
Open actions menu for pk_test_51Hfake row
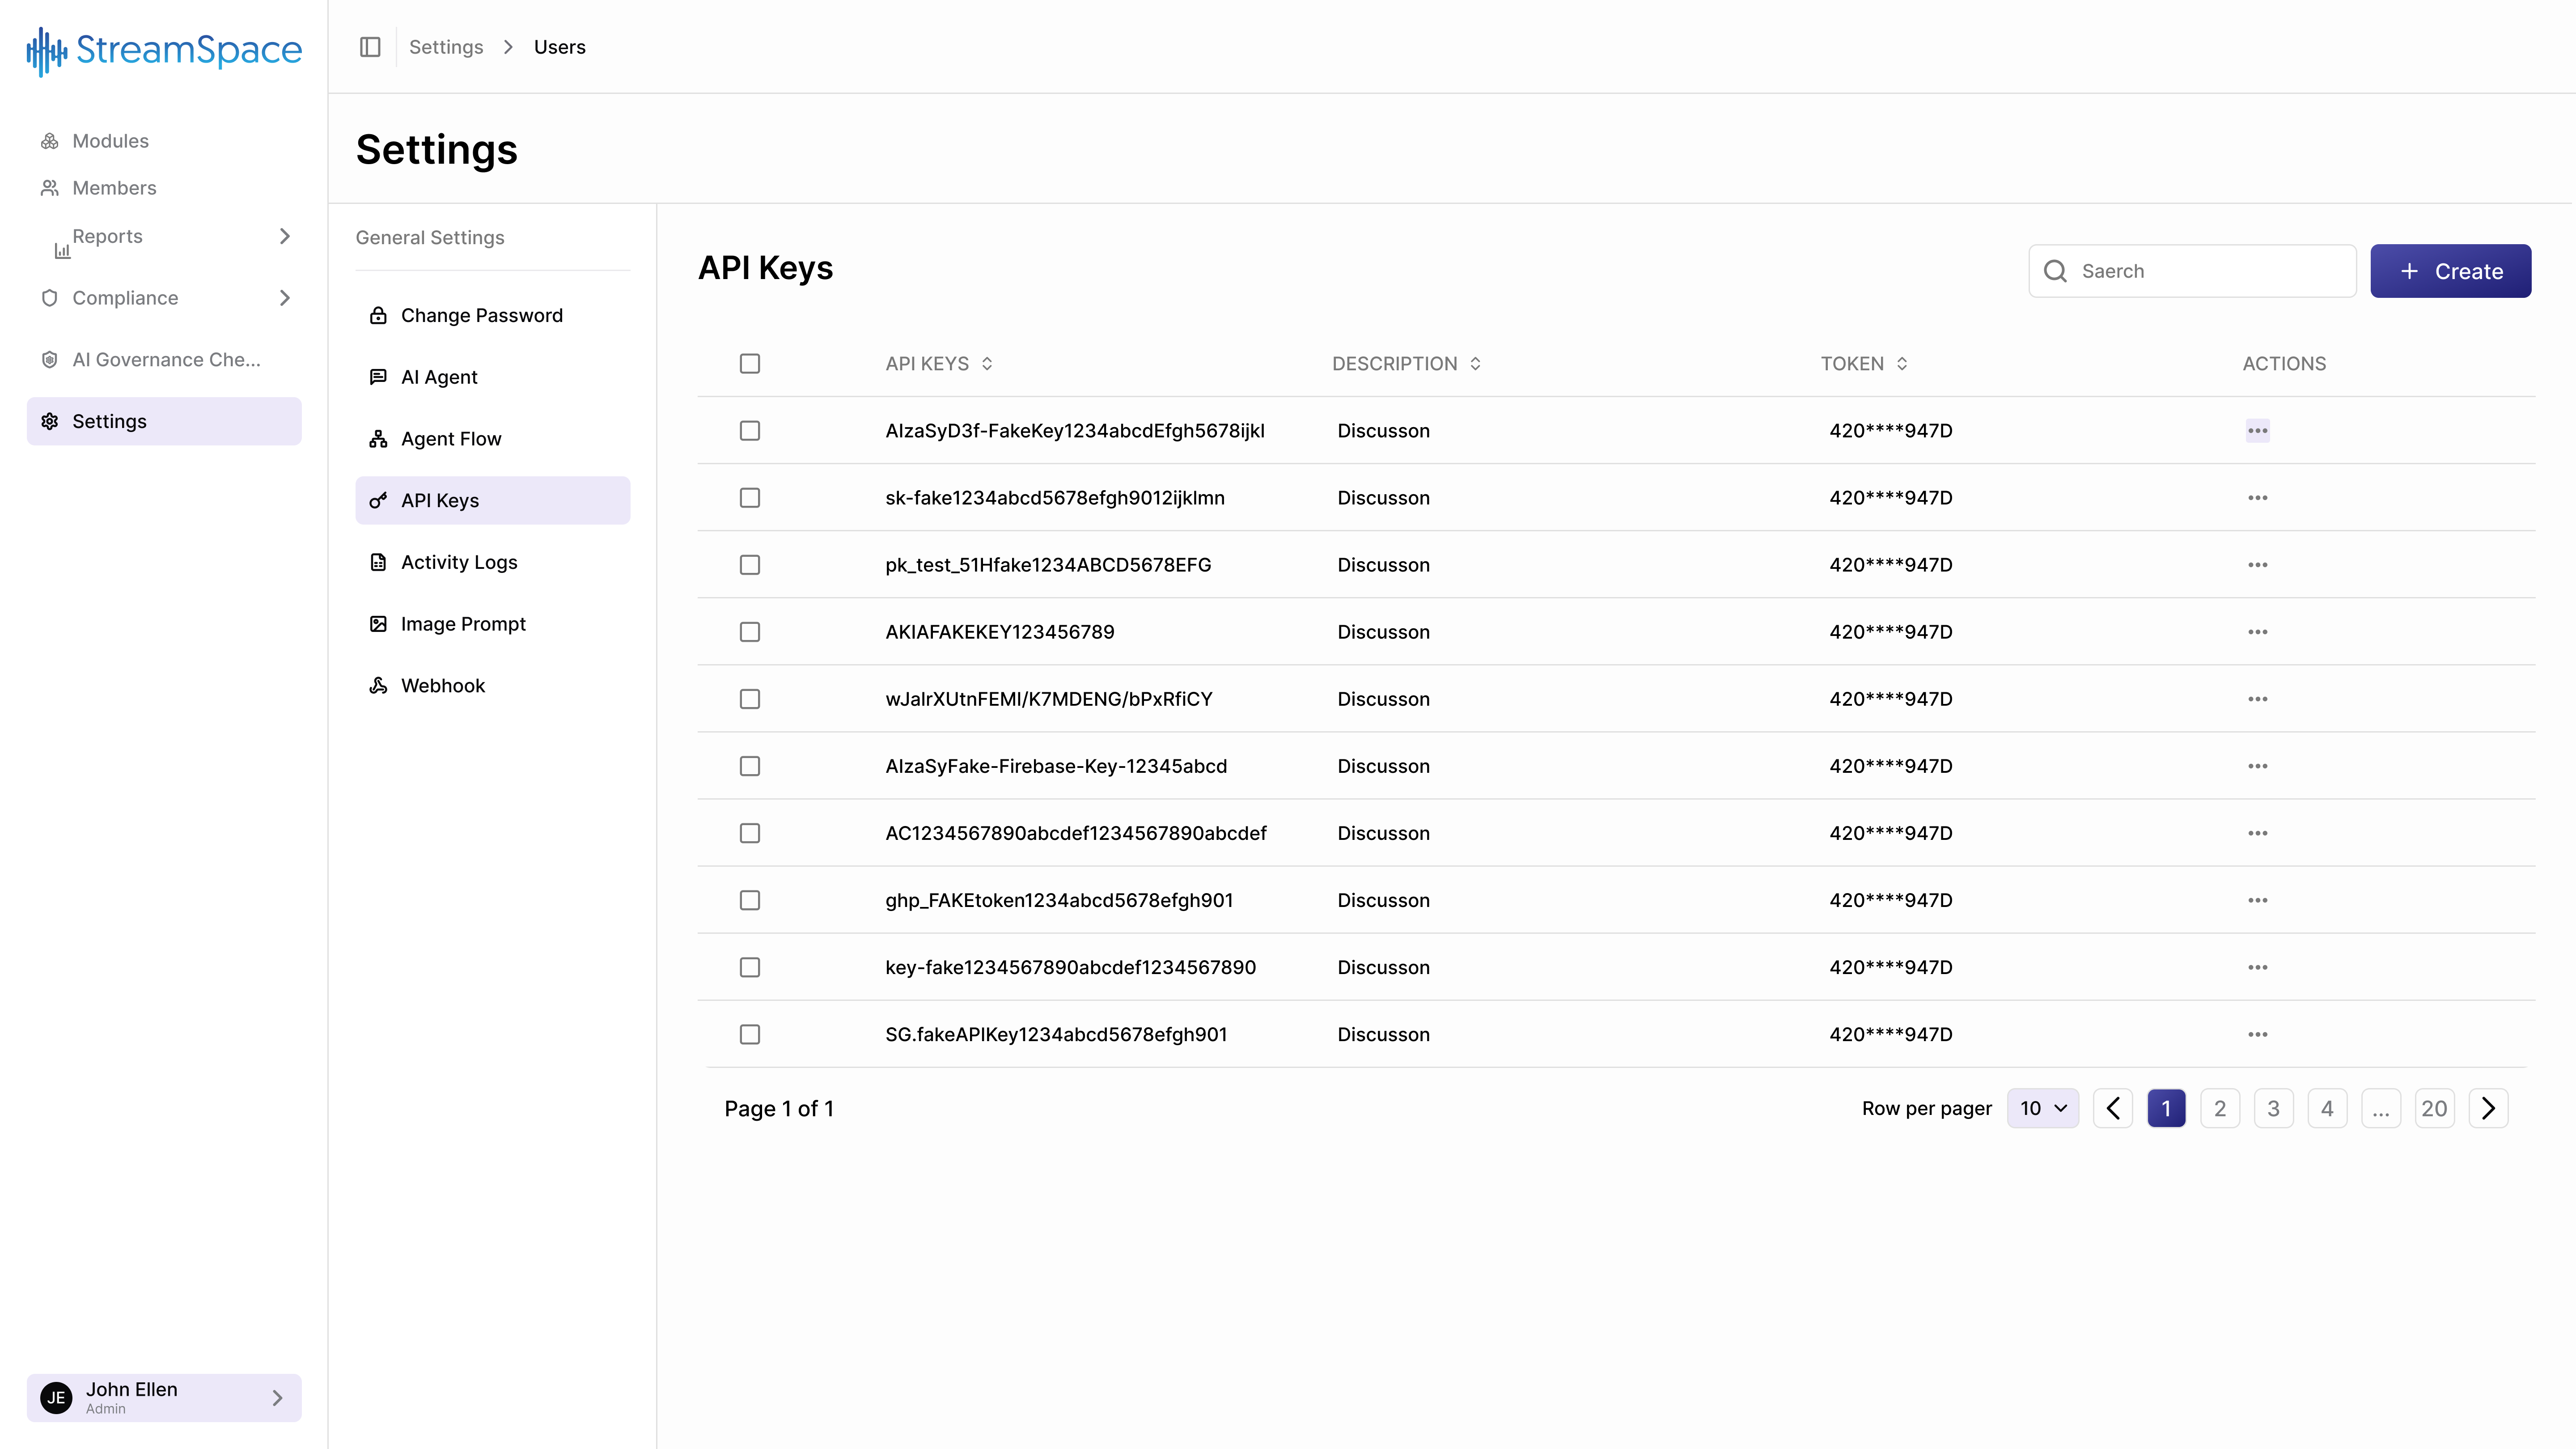point(2257,565)
